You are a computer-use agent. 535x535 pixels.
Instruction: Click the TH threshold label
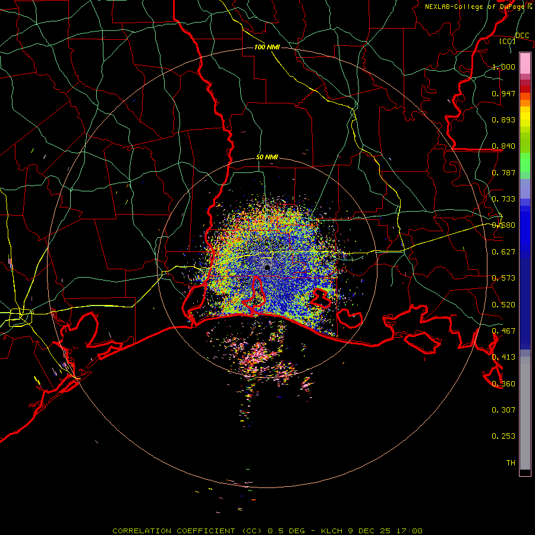pos(511,463)
